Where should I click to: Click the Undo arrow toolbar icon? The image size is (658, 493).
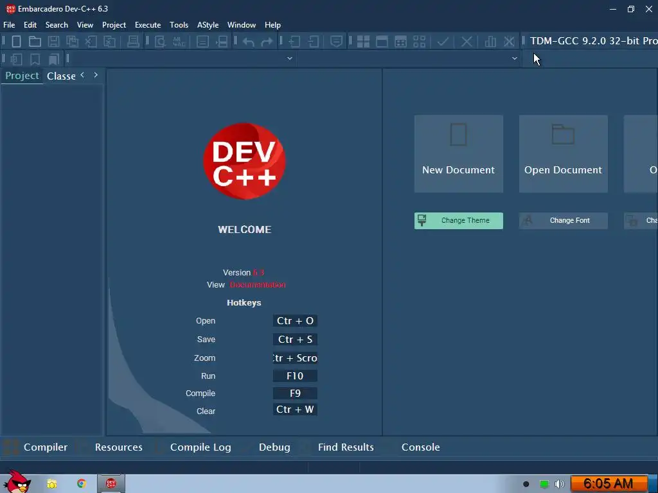tap(249, 42)
